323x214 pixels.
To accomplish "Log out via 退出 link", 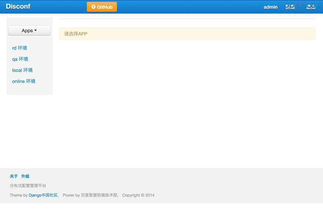I will 311,7.
